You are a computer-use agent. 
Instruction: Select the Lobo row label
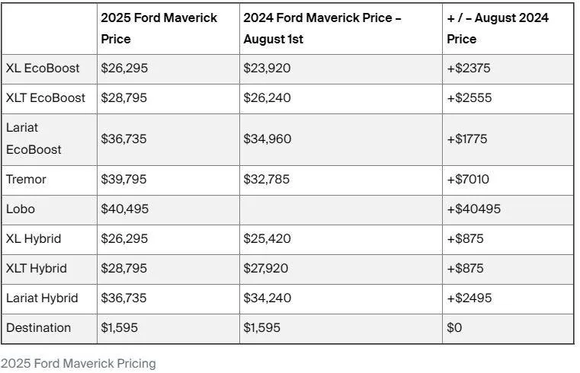pyautogui.click(x=21, y=209)
